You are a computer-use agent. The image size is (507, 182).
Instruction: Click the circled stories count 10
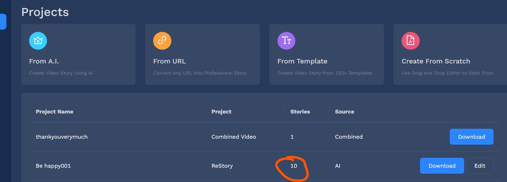click(293, 166)
